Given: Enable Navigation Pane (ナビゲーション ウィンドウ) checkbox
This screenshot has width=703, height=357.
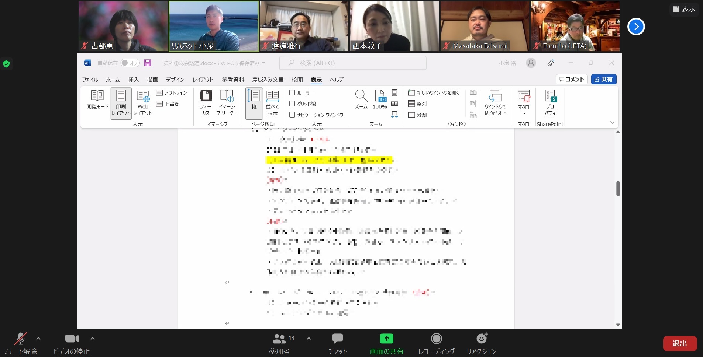Looking at the screenshot, I should [292, 115].
